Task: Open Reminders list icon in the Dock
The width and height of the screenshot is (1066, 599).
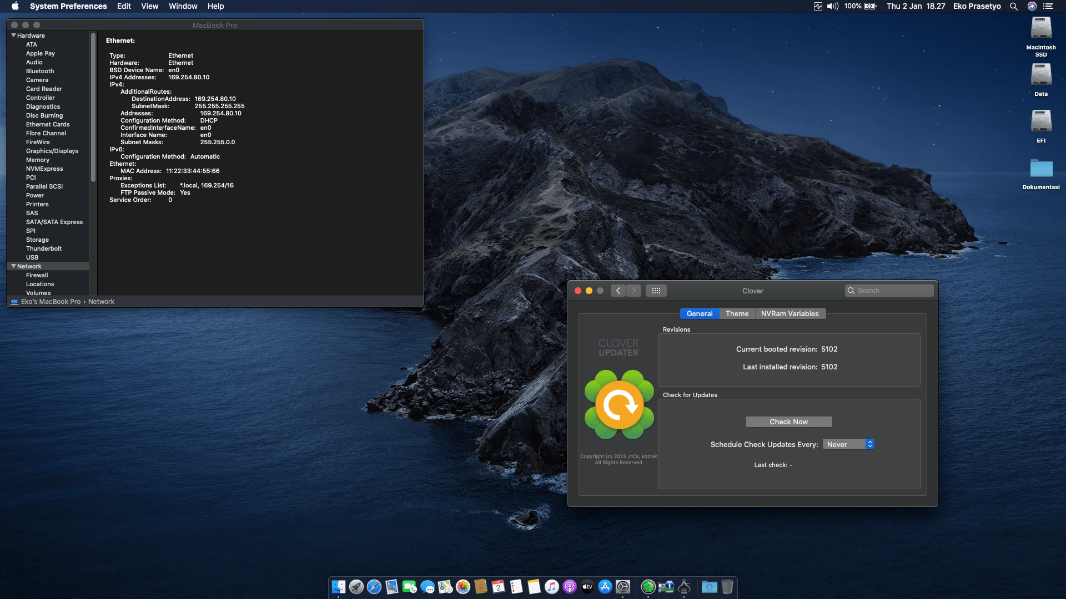Action: pos(516,587)
